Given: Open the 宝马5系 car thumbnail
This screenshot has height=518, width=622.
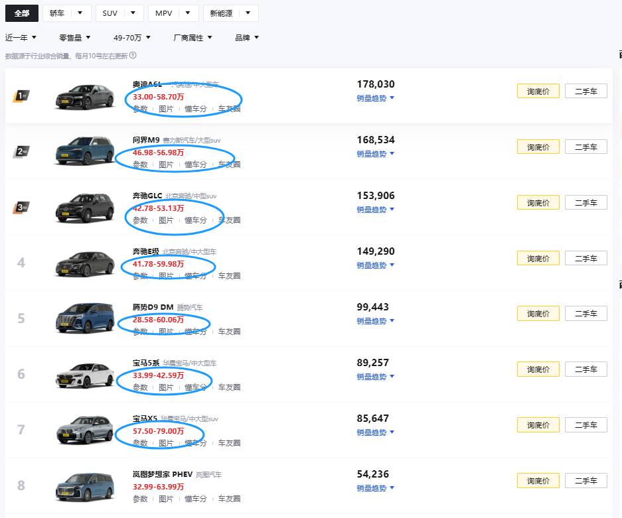Looking at the screenshot, I should (x=84, y=375).
